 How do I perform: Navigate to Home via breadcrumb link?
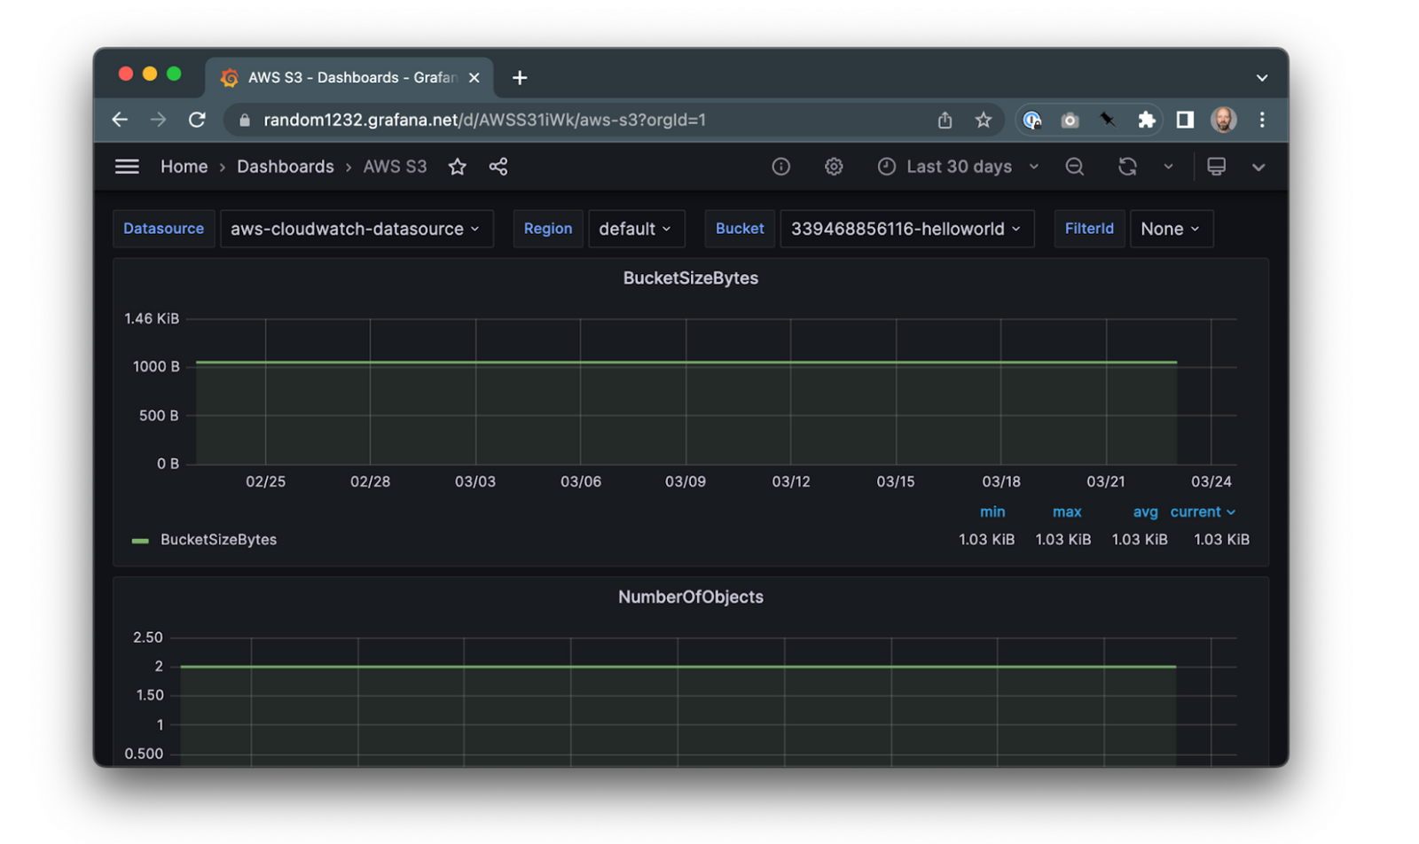(x=183, y=166)
